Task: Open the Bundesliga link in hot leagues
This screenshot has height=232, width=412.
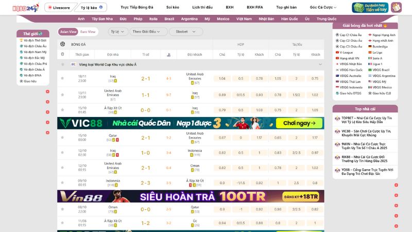Action: coord(380,46)
